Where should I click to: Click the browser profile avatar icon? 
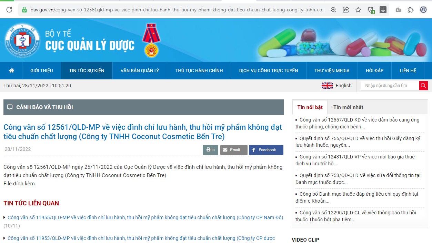(423, 10)
